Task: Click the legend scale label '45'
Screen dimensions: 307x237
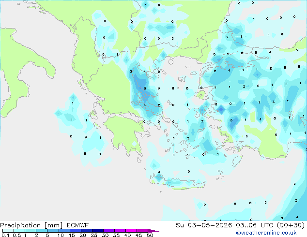Action: click(138, 235)
